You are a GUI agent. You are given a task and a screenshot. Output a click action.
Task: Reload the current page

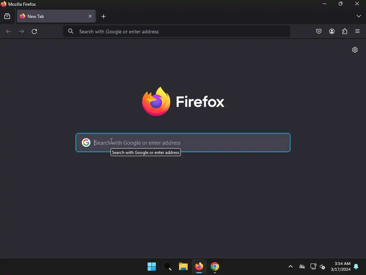coord(34,32)
